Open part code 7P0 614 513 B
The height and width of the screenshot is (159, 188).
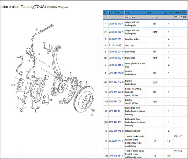[x=116, y=73]
